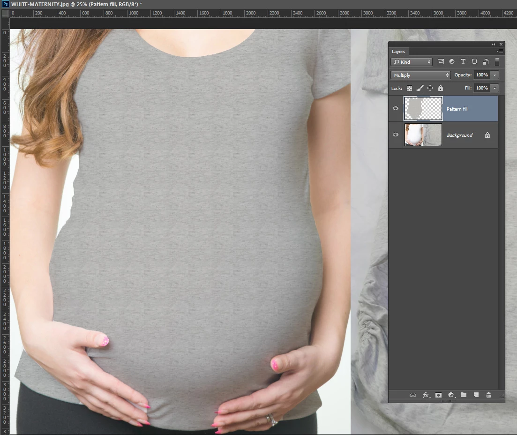Filter layers by adjustment layer icon
The height and width of the screenshot is (435, 517).
click(x=452, y=62)
